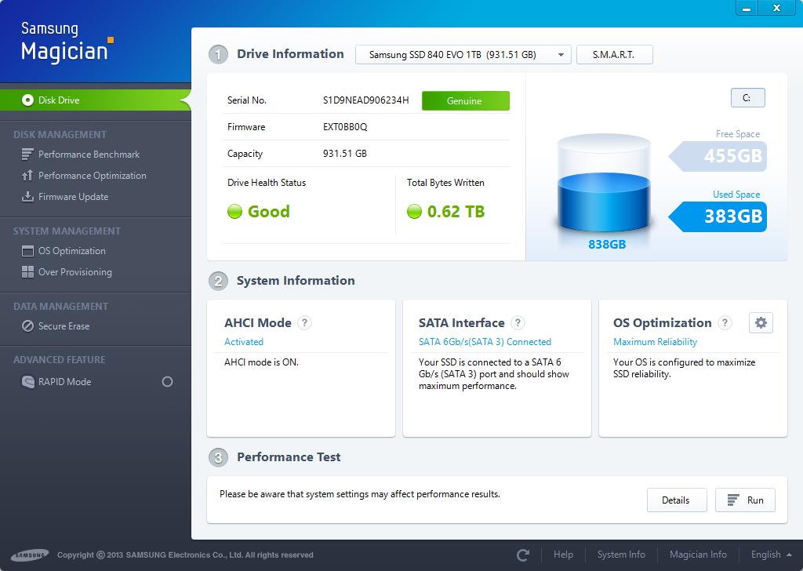The height and width of the screenshot is (571, 803).
Task: Open Magician Info from footer
Action: point(698,555)
